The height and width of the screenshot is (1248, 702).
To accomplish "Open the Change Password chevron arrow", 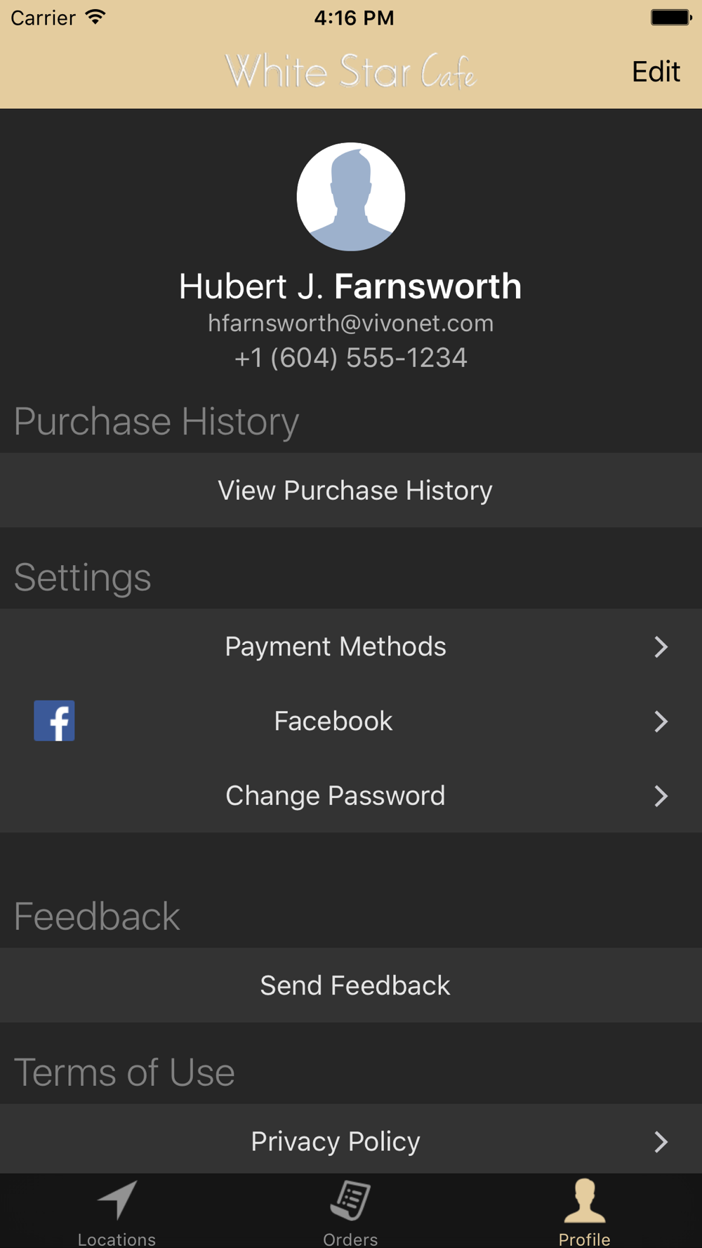I will (x=661, y=796).
